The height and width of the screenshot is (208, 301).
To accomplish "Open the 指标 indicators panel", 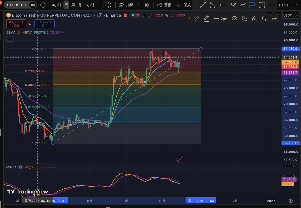I will [126, 5].
